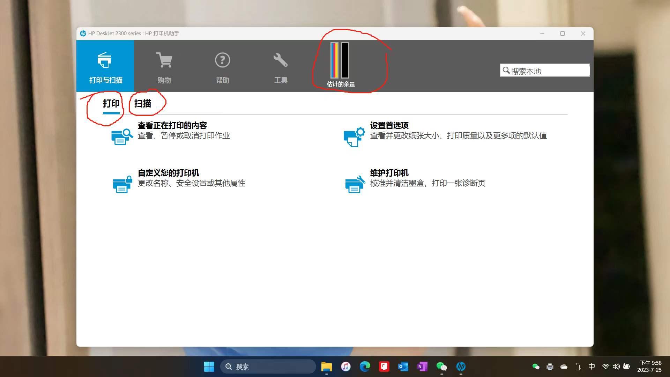Click the print queue magnifier printer icon
670x377 pixels.
click(122, 136)
